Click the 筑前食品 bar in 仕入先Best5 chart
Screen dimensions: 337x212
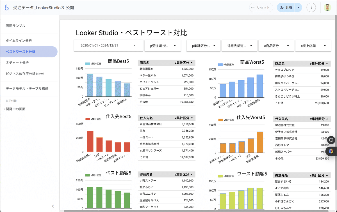[90, 142]
